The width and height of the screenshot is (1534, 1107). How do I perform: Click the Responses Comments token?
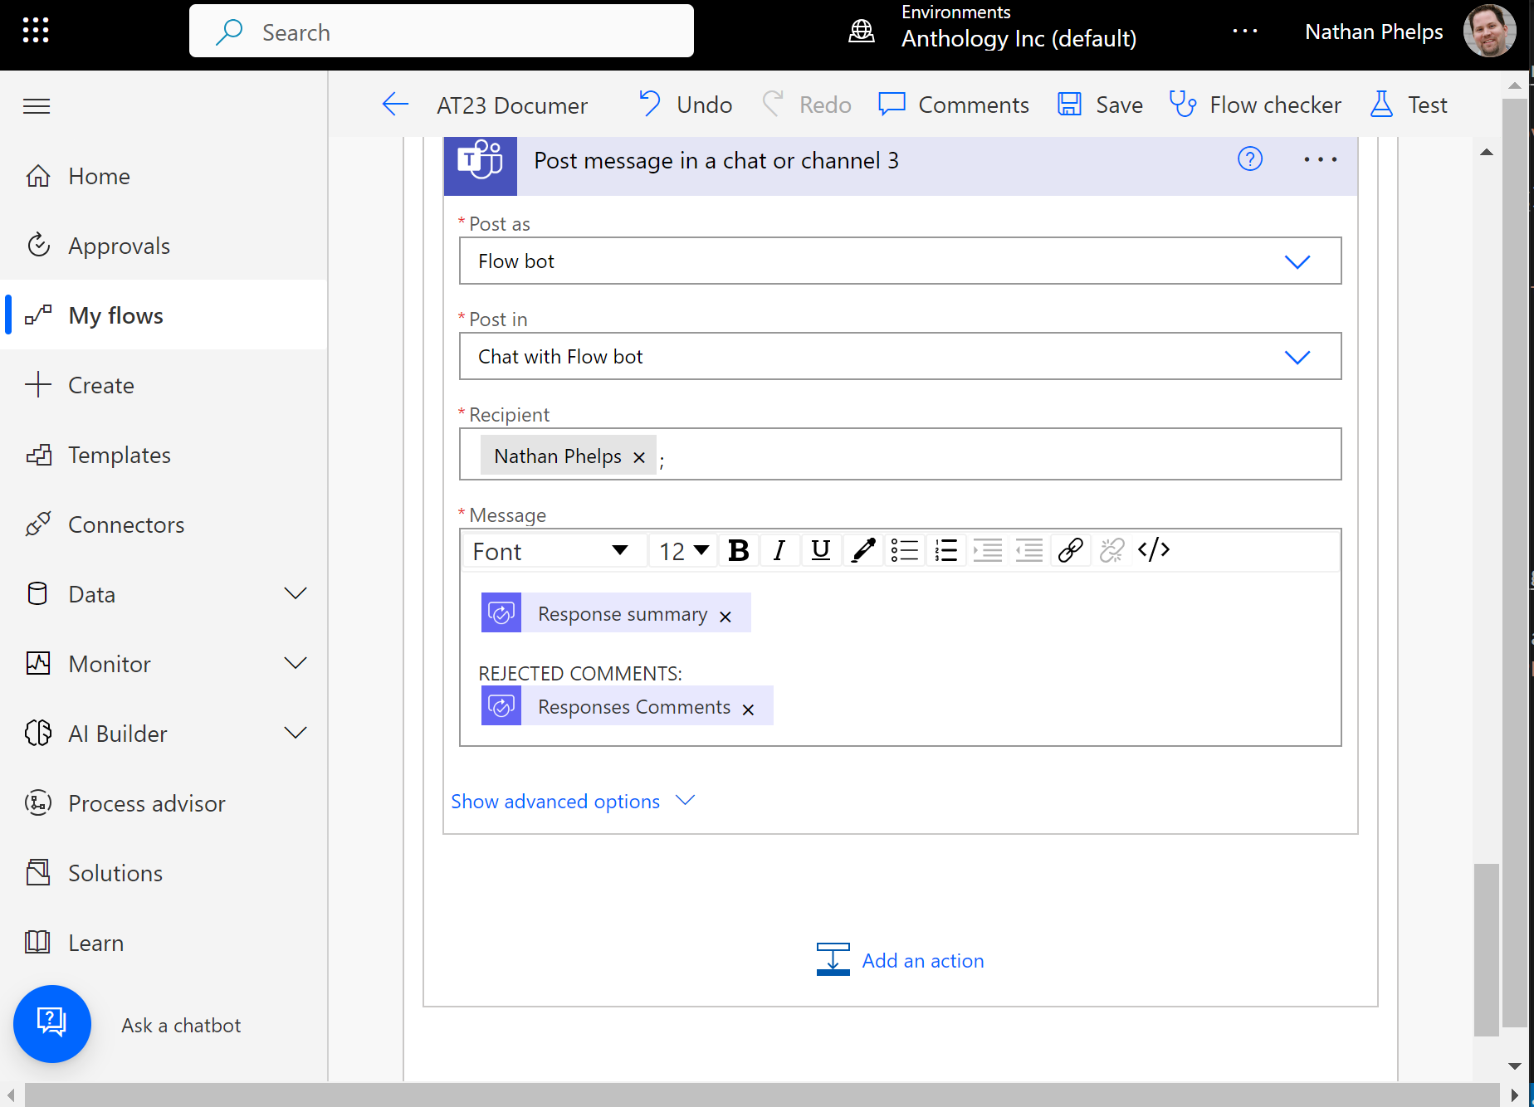[x=628, y=706]
